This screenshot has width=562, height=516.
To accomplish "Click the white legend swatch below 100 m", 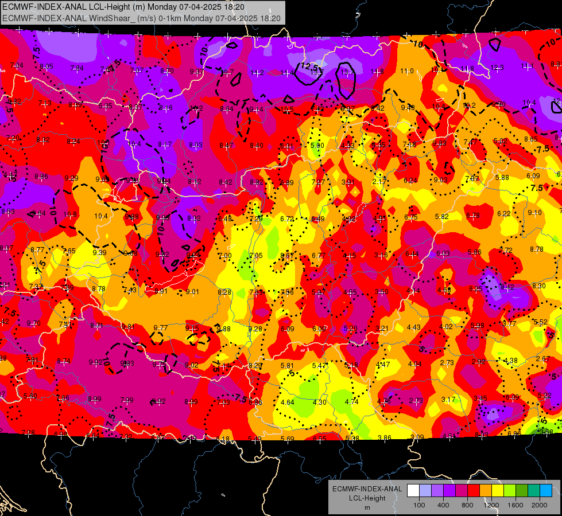I will (413, 491).
